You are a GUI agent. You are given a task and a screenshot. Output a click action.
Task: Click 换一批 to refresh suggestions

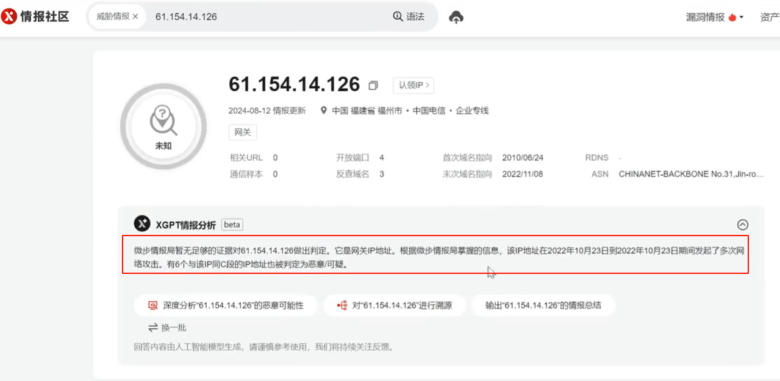pyautogui.click(x=167, y=327)
